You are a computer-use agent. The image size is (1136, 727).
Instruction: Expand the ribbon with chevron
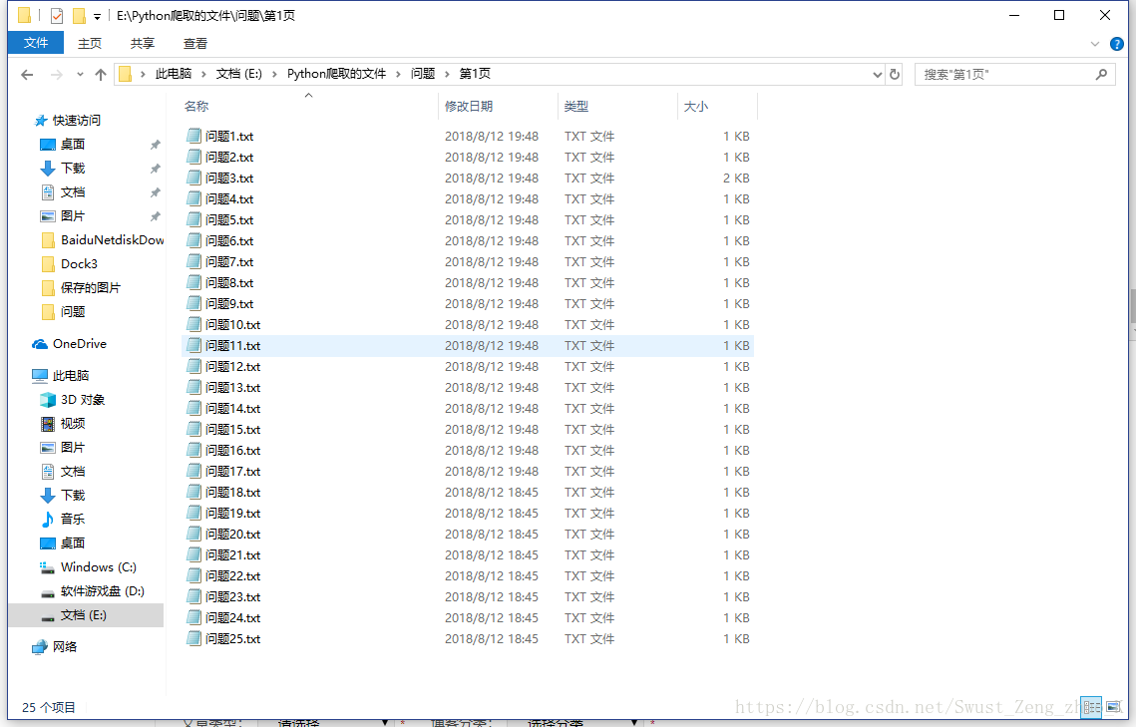[1095, 44]
